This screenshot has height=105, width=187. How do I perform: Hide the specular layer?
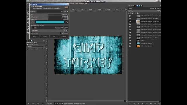[130, 16]
